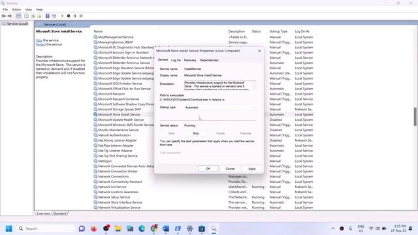Image resolution: width=418 pixels, height=235 pixels.
Task: Open File Explorer from the taskbar
Action: [x=118, y=228]
